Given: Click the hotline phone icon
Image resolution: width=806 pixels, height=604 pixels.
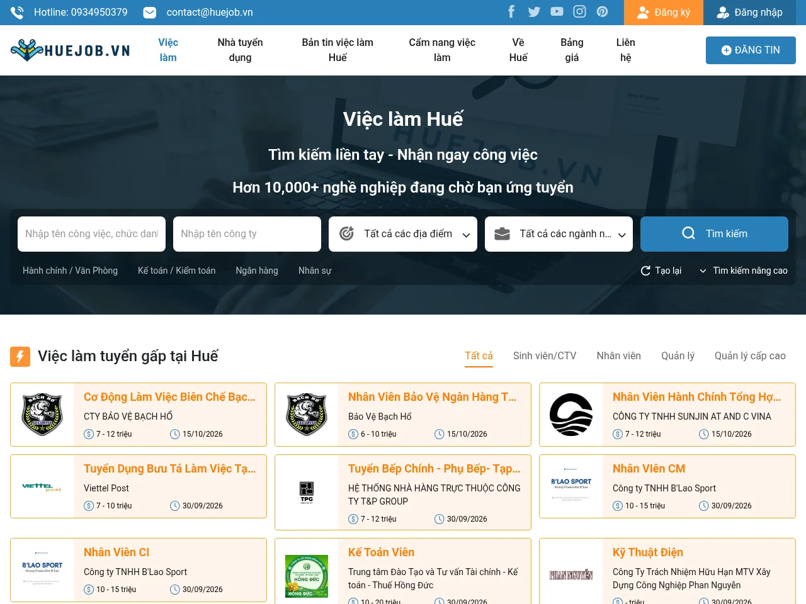Looking at the screenshot, I should click(18, 13).
